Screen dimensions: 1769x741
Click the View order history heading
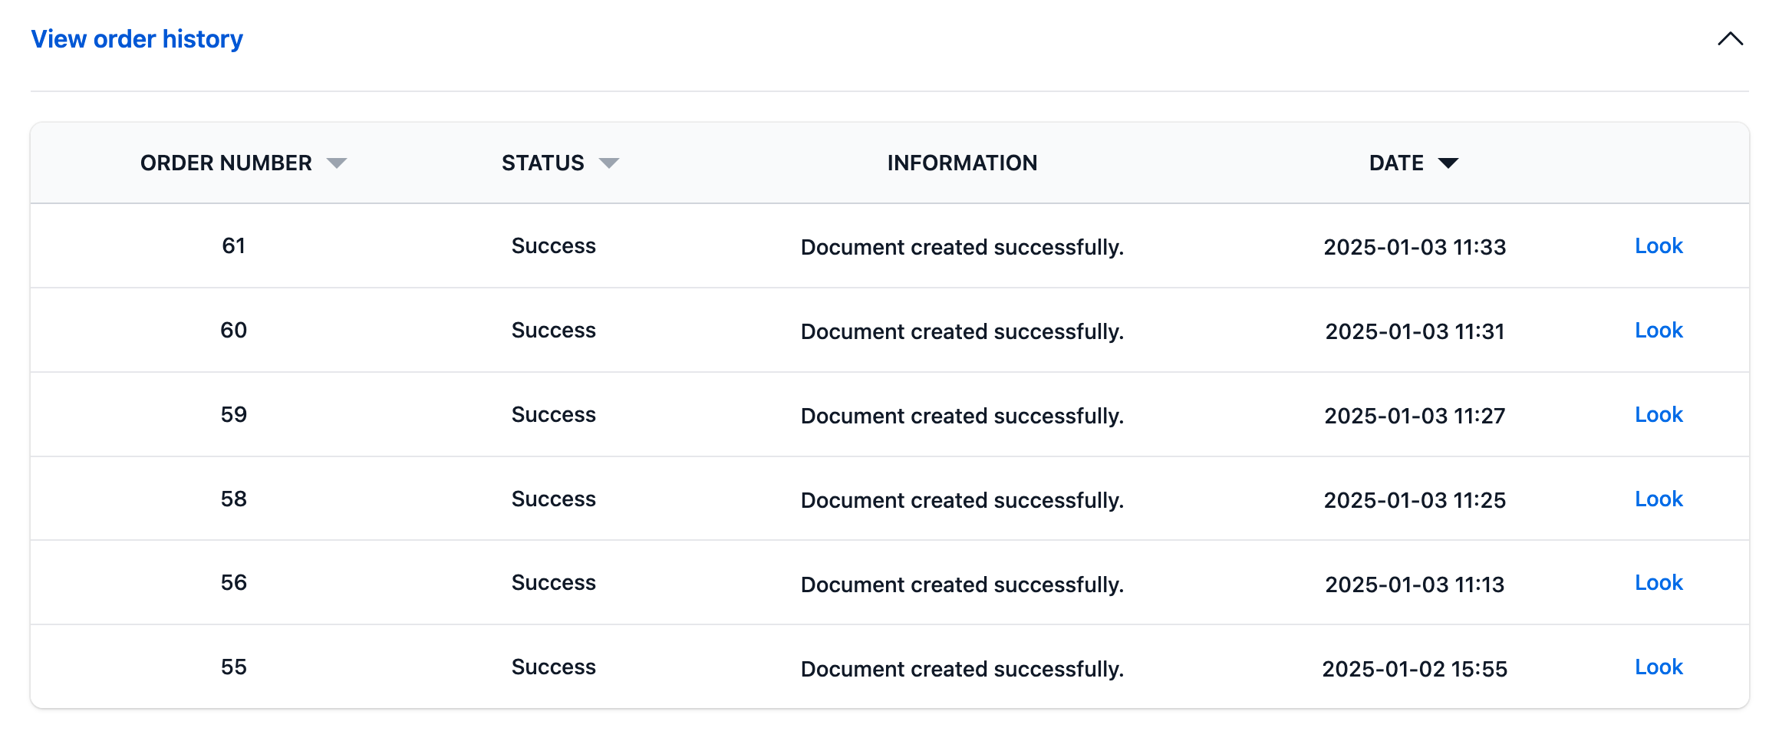137,39
